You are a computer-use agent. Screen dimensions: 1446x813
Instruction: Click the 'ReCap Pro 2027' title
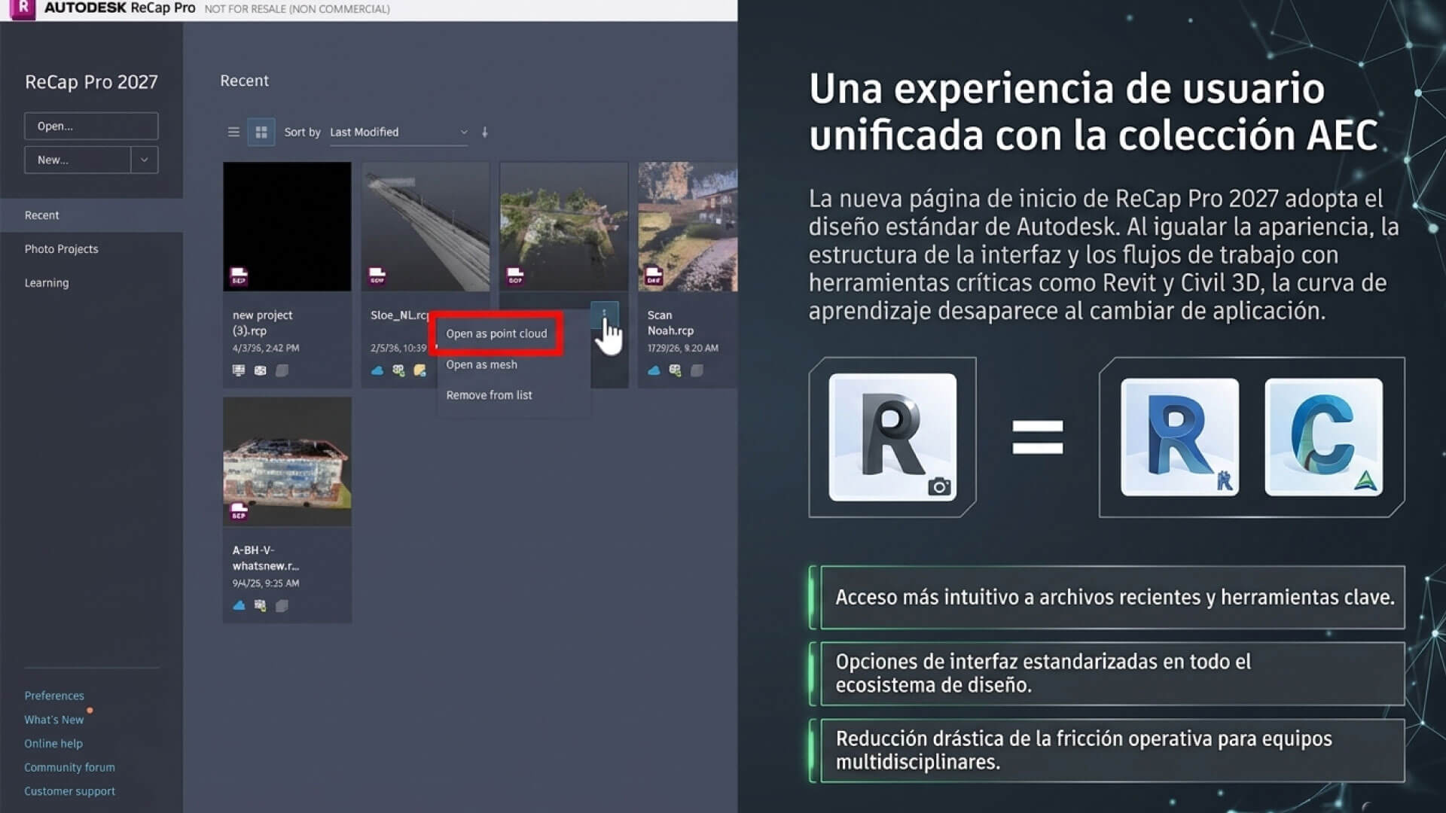[x=91, y=82]
